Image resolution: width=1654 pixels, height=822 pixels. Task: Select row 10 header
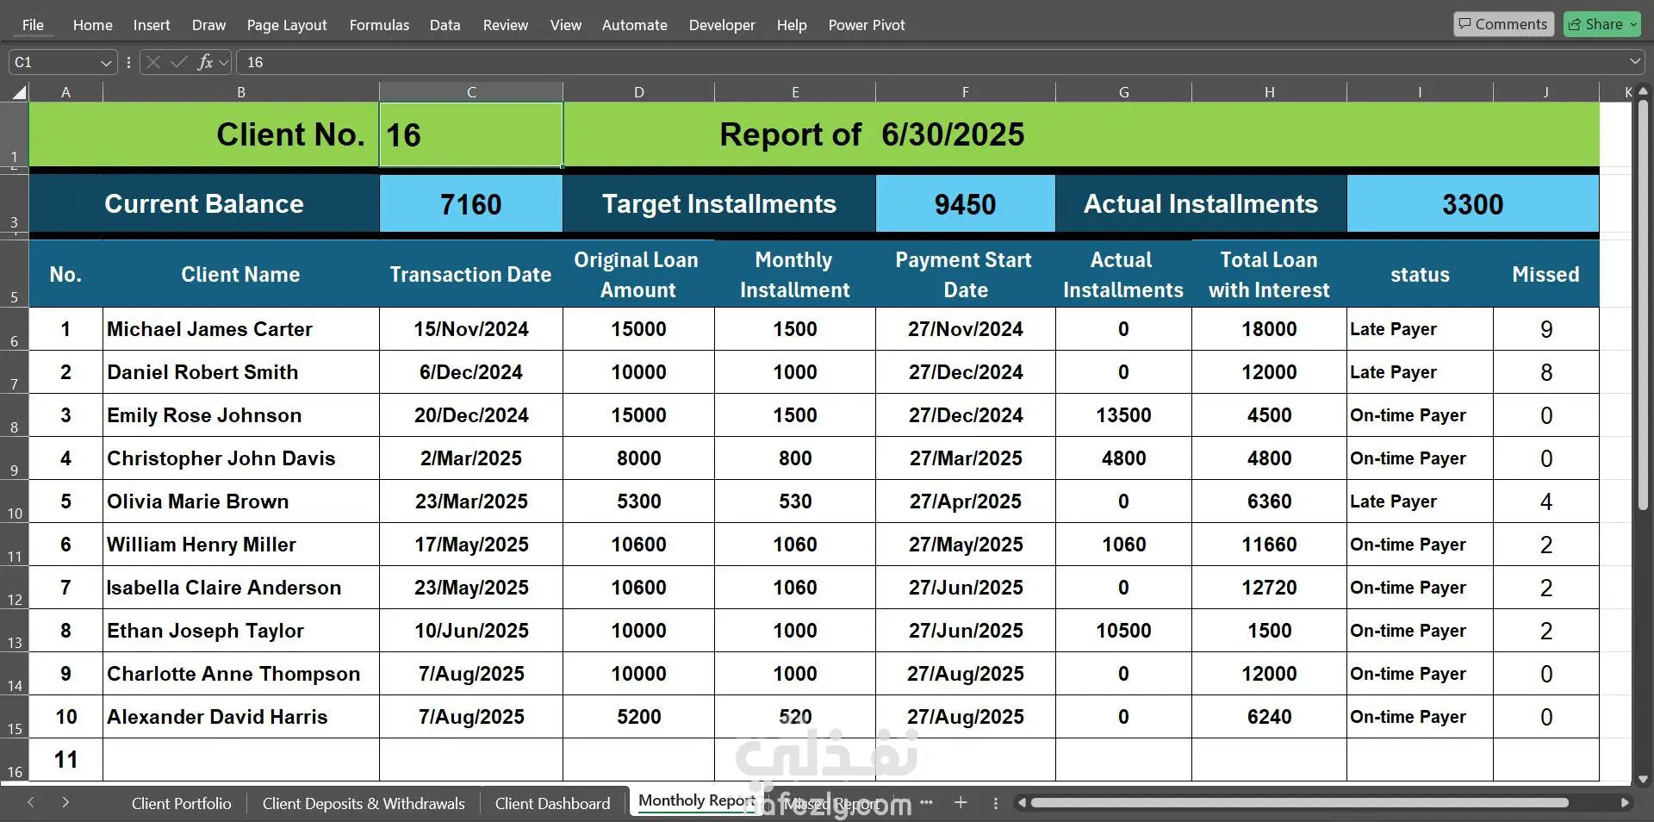15,501
